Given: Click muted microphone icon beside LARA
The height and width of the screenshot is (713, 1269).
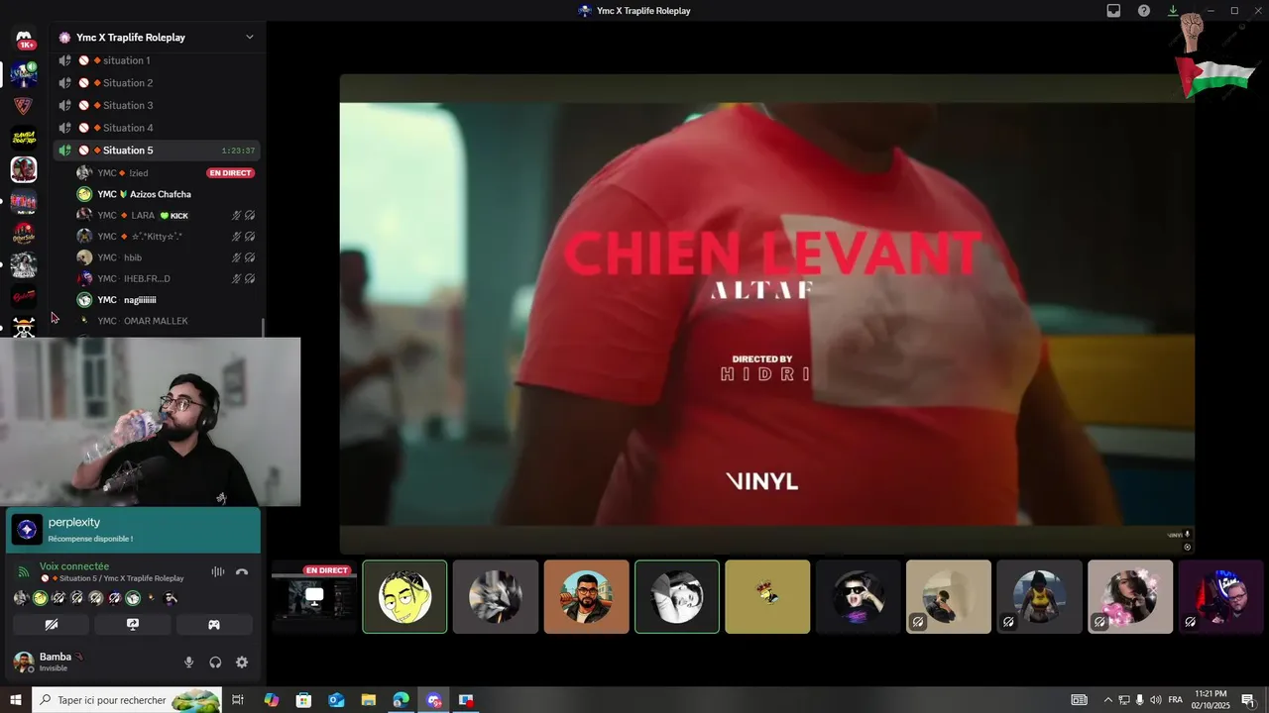Looking at the screenshot, I should click(x=237, y=215).
